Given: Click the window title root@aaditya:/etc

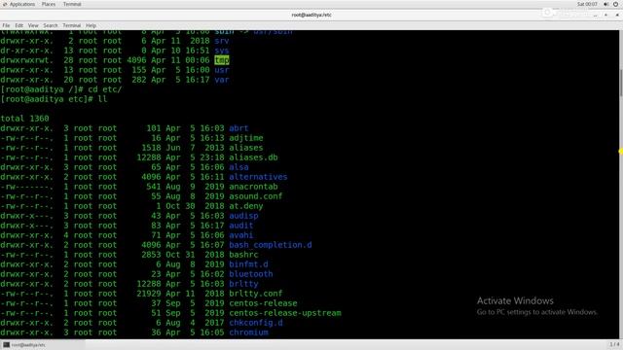Looking at the screenshot, I should click(311, 15).
